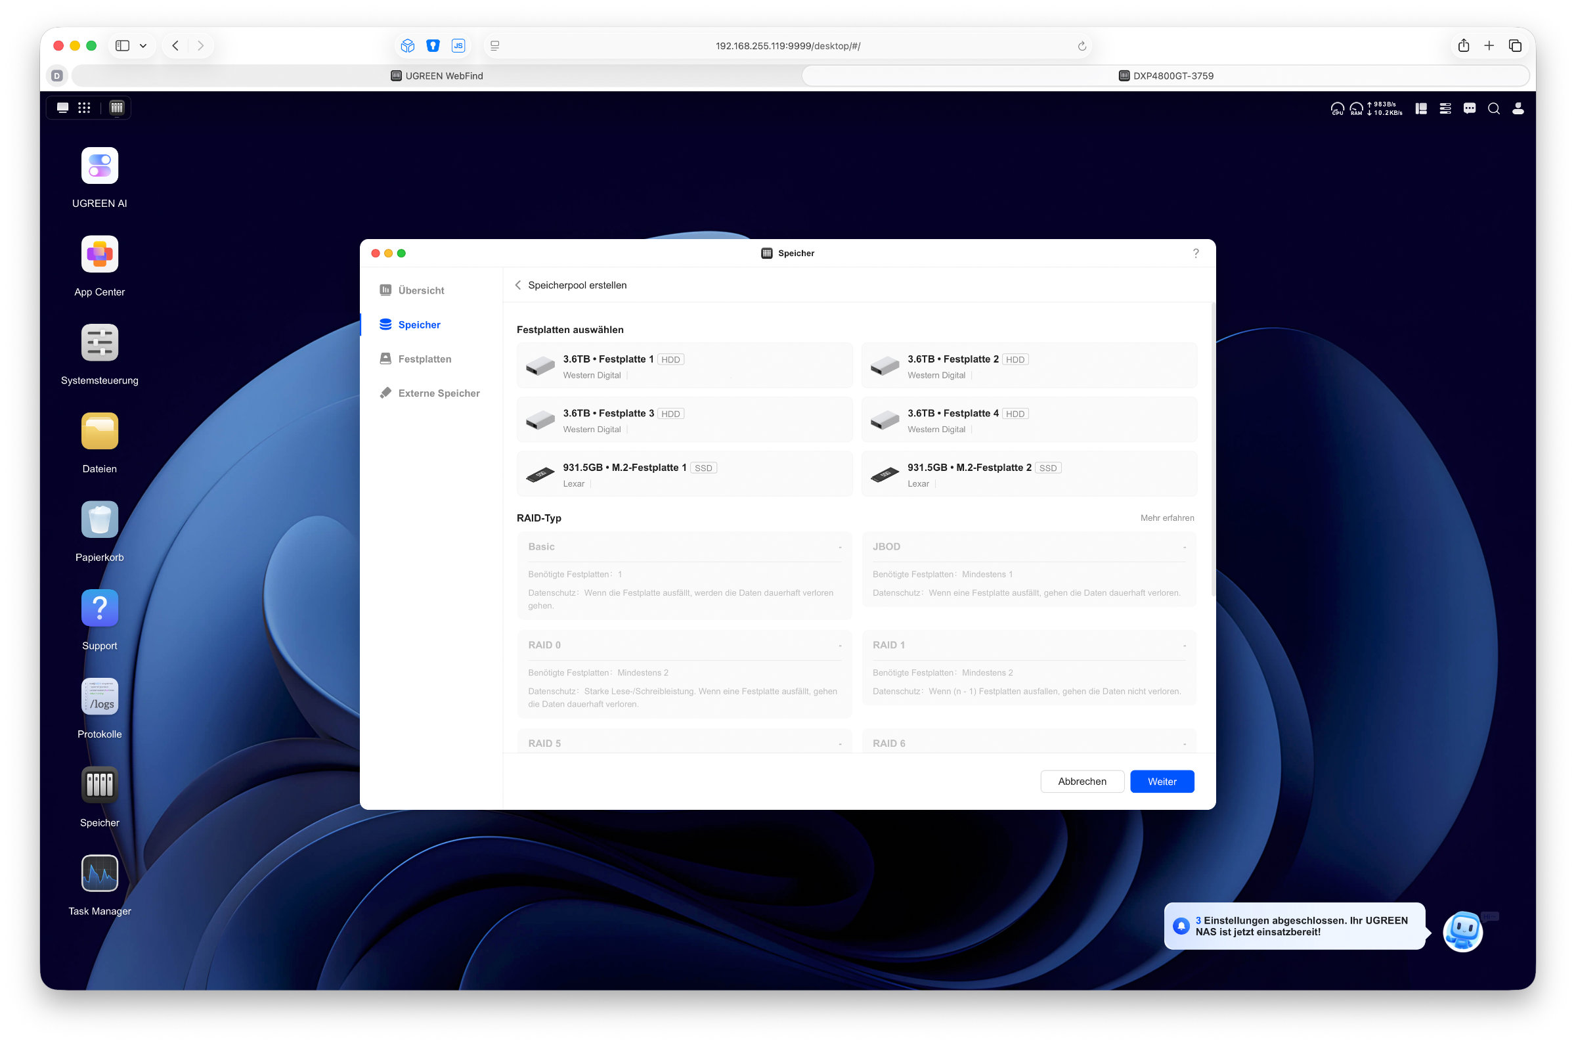Open help question mark in Speicher window
The width and height of the screenshot is (1576, 1043).
tap(1196, 254)
